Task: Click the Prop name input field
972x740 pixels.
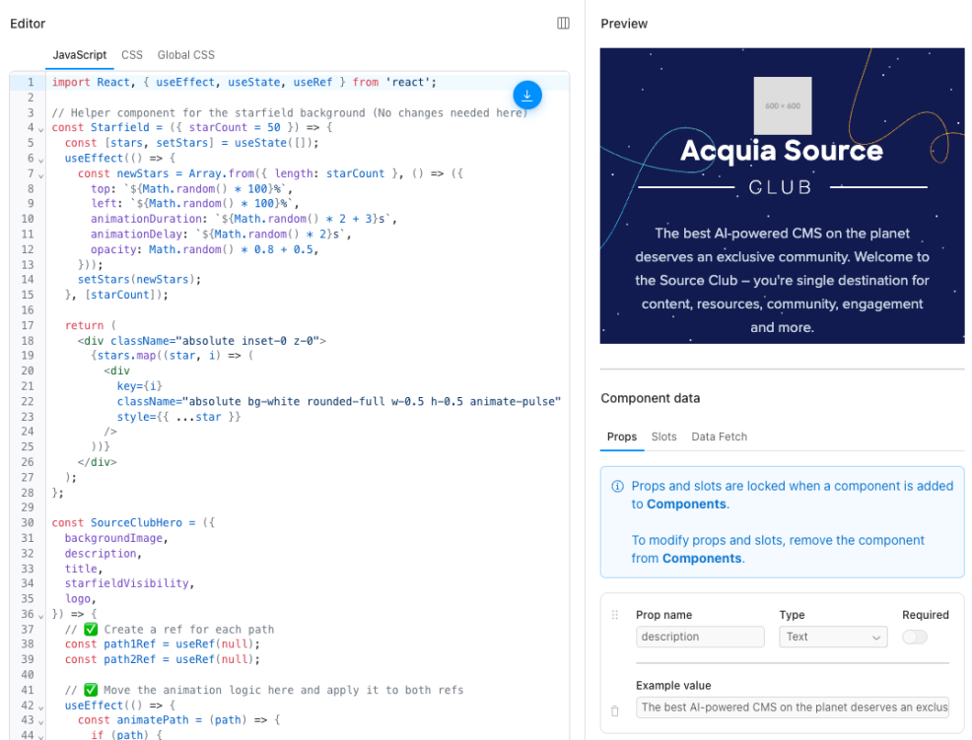Action: pos(699,638)
